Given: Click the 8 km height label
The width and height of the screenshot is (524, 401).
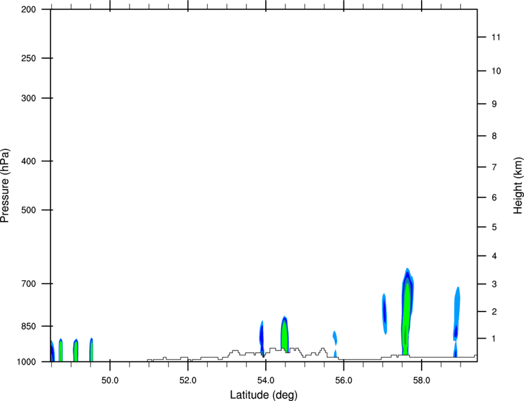Looking at the screenshot, I should [494, 136].
